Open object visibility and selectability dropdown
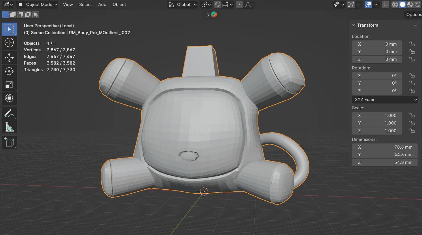 coord(339,5)
